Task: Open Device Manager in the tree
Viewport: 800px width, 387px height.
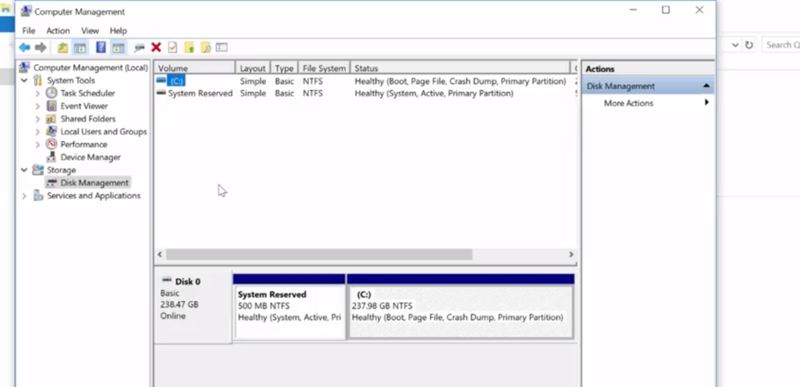Action: (x=90, y=157)
